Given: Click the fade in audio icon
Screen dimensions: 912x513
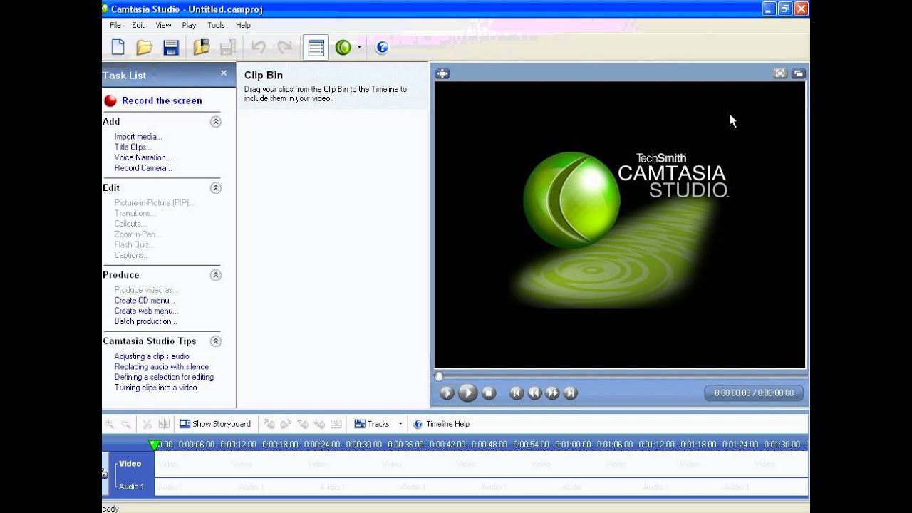Looking at the screenshot, I should point(269,424).
